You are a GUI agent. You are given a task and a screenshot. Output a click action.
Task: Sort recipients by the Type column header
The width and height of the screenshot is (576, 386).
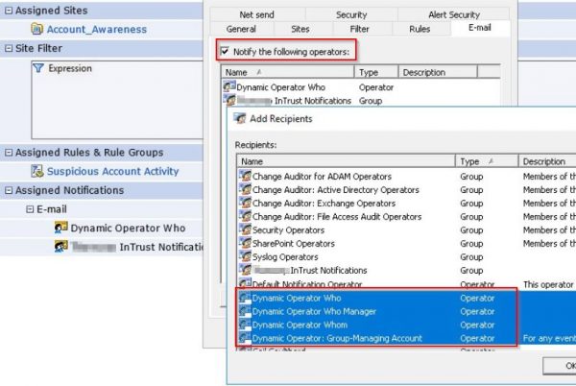[487, 162]
